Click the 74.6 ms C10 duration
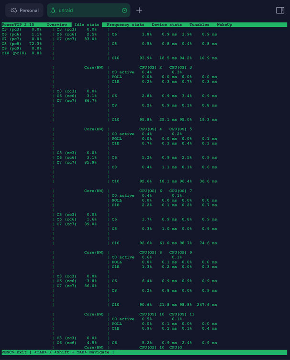The image size is (290, 360). (x=208, y=243)
